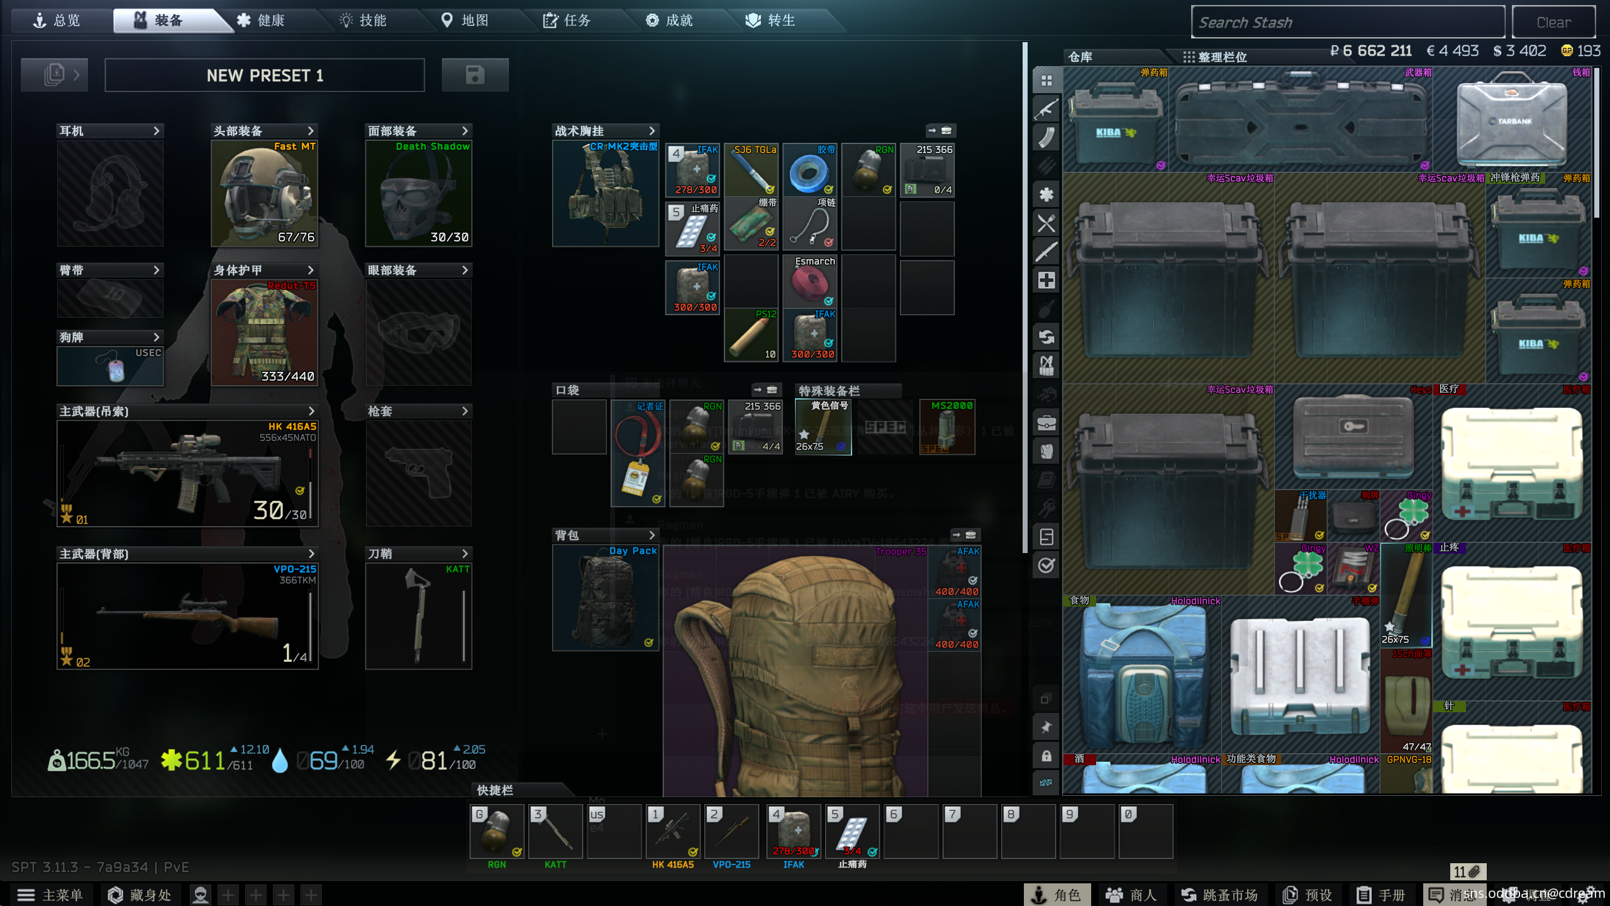
Task: Filter stash by medkit cross icon
Action: pos(1046,280)
